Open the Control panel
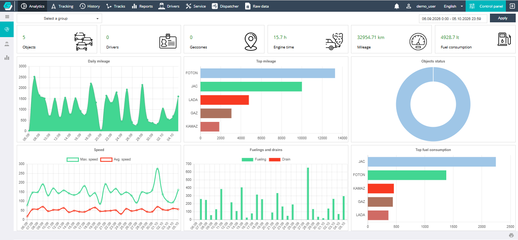Viewport: 518px width, 240px height. (486, 6)
